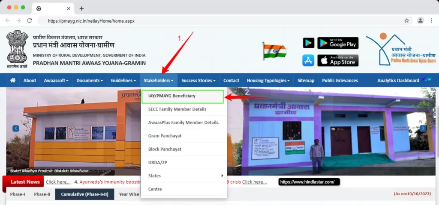Click the Latest News button

[x=25, y=182]
